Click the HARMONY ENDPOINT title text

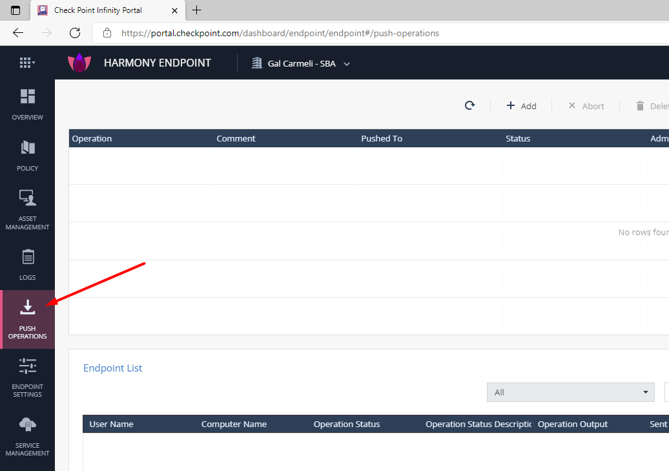[158, 63]
